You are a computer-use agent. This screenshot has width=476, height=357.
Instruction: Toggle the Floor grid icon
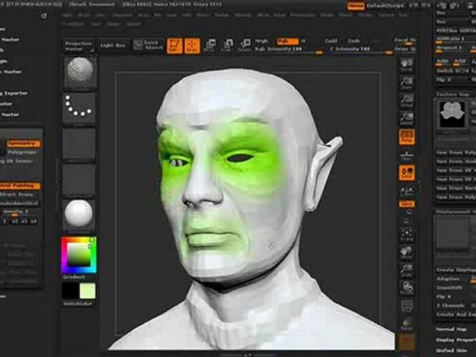[x=407, y=155]
